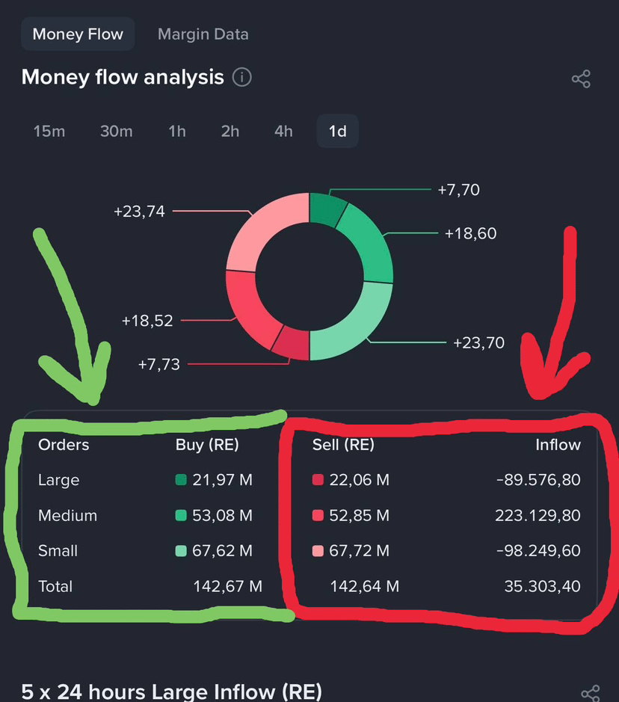Choose the 30m time interval
This screenshot has height=702, width=619.
117,131
